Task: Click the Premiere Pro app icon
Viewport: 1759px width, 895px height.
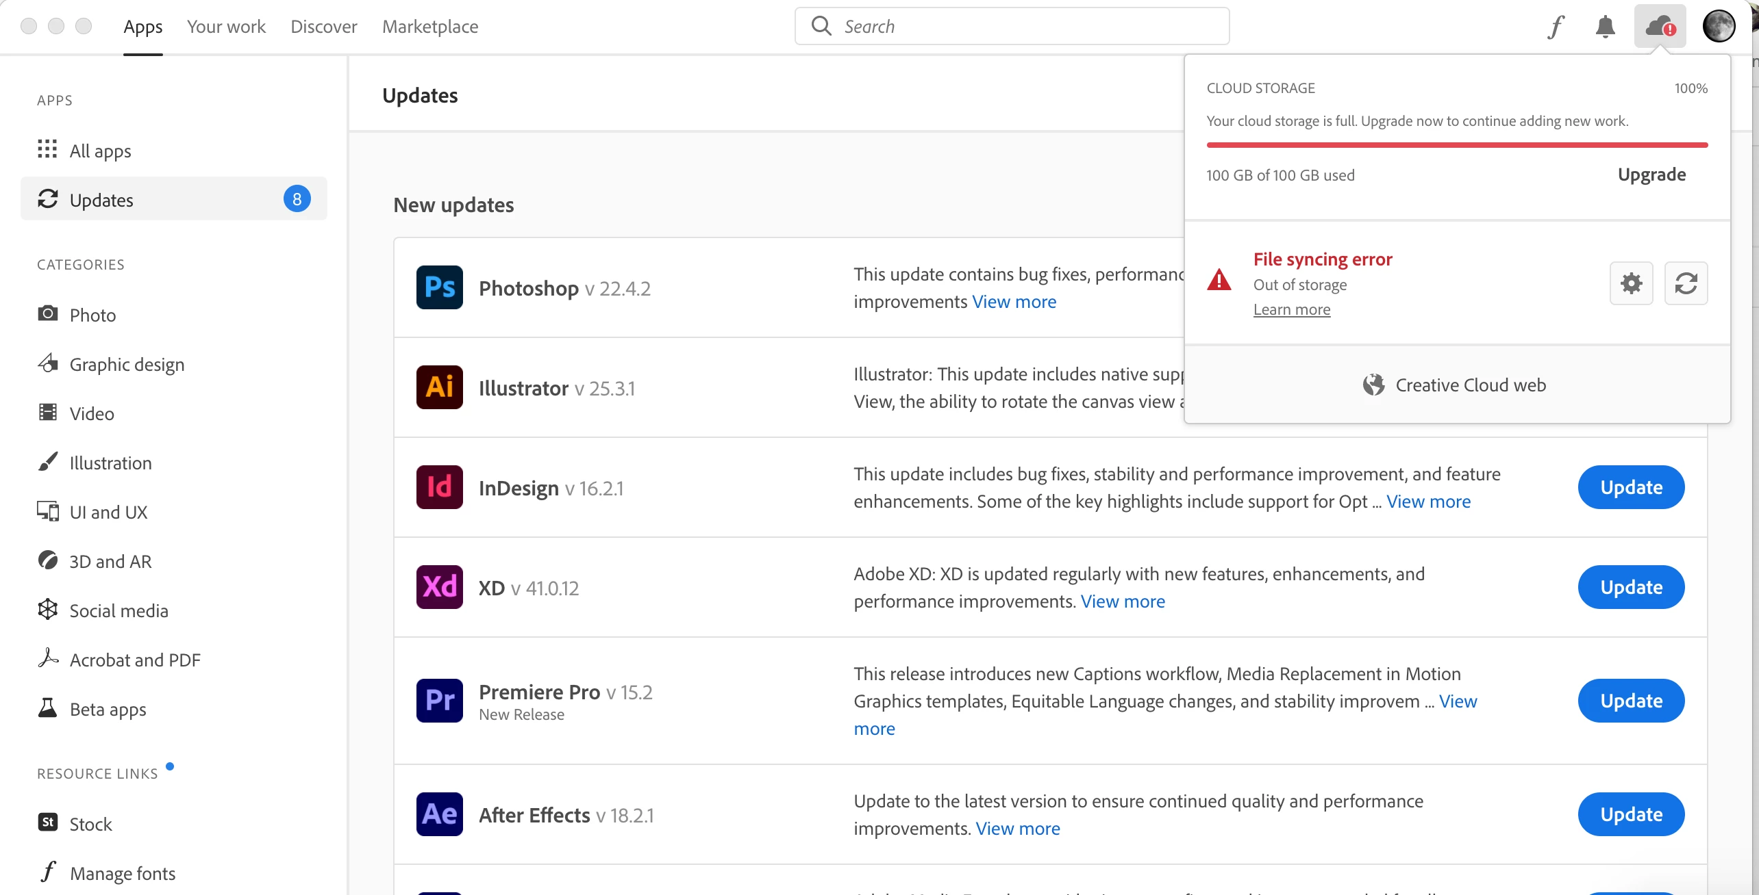Action: 439,701
